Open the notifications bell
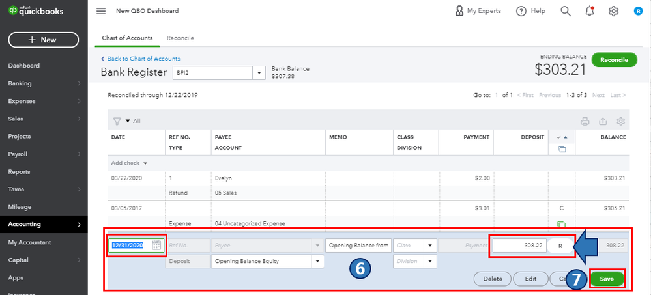Screen dimensions: 651x295 tap(590, 11)
